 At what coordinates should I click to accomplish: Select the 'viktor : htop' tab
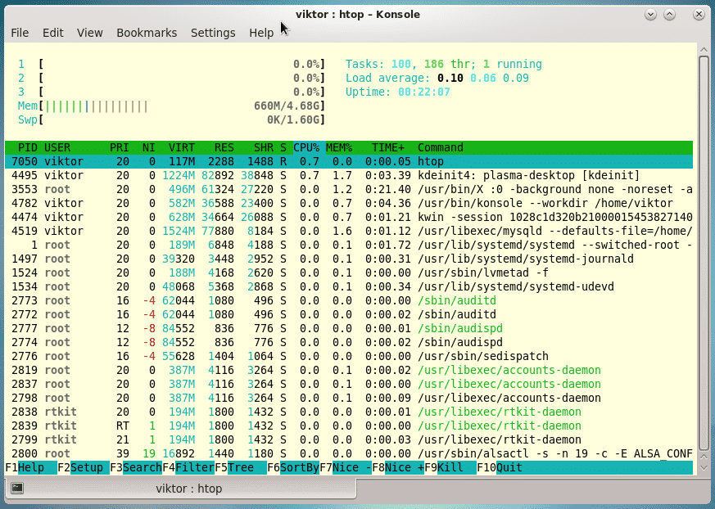coord(188,489)
